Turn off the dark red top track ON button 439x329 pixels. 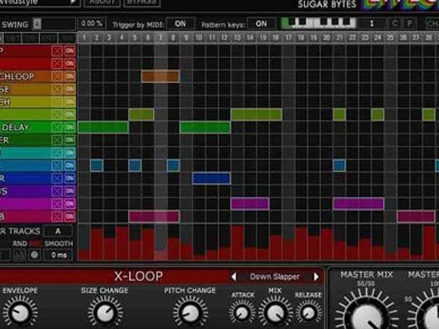point(70,51)
